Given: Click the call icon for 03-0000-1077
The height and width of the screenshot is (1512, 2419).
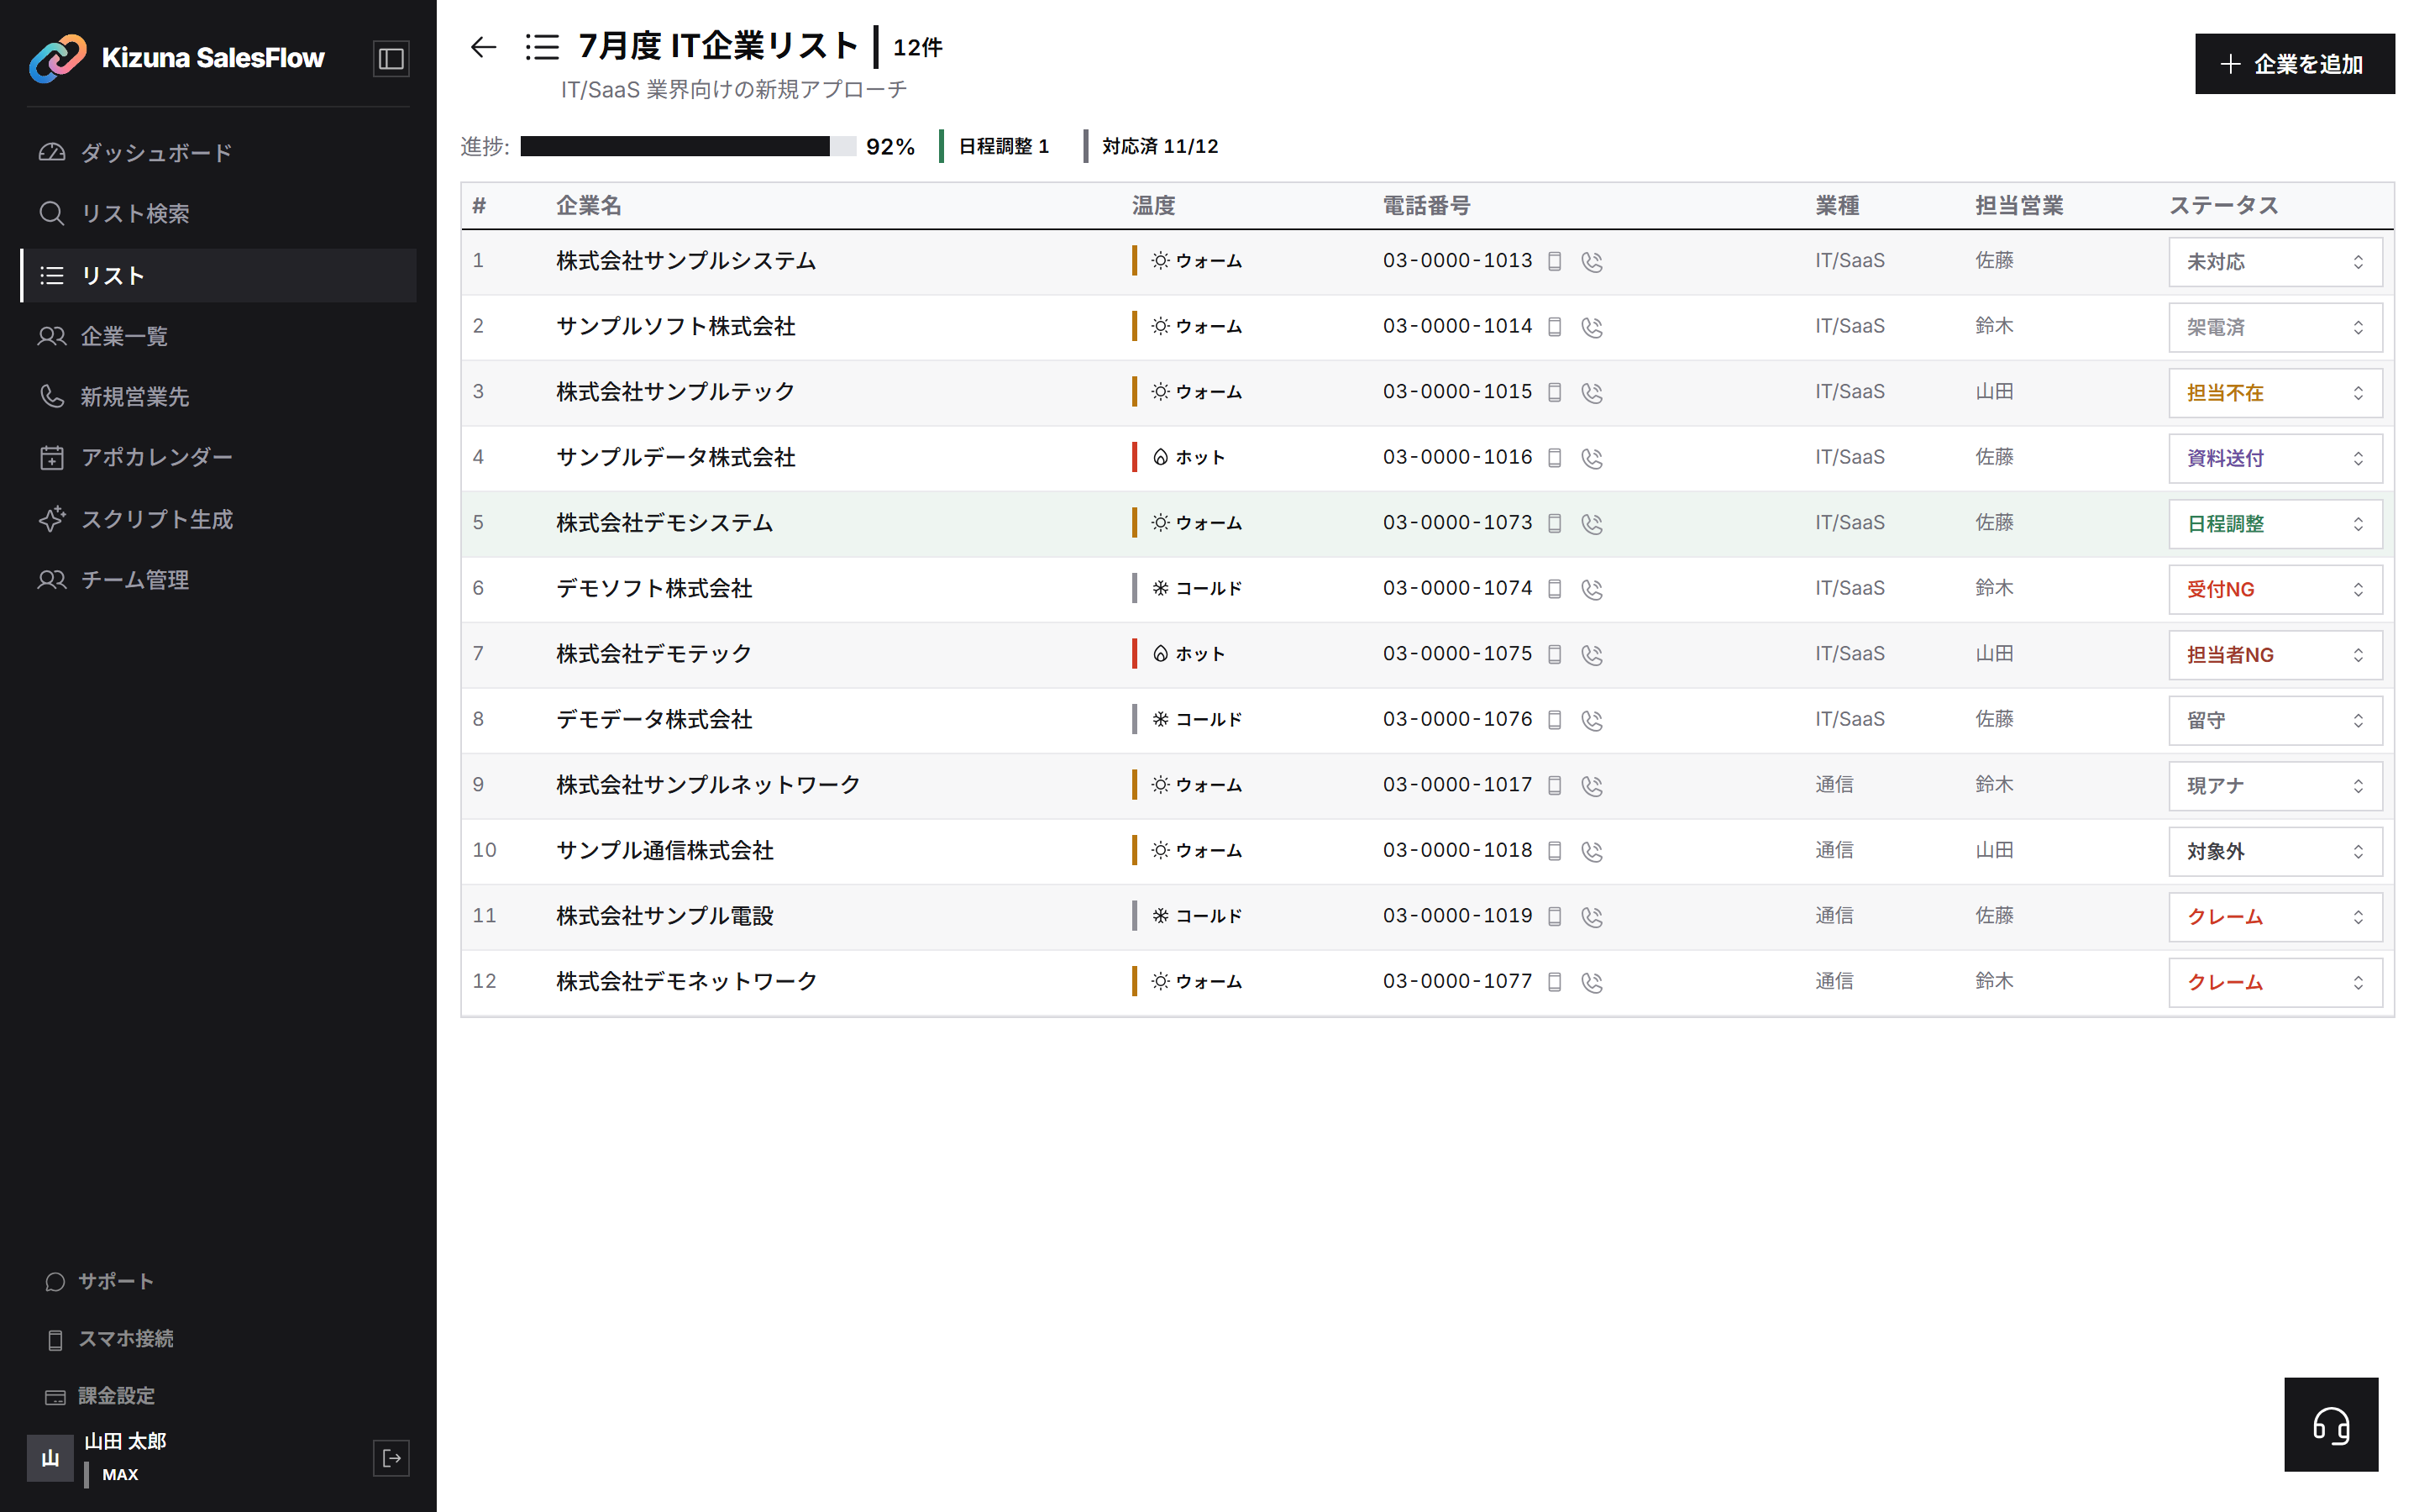Looking at the screenshot, I should coord(1592,982).
